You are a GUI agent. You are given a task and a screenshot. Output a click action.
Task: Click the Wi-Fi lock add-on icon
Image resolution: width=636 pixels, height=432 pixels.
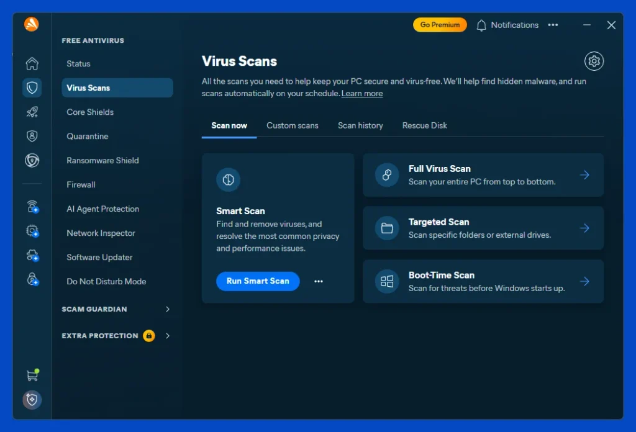[32, 207]
